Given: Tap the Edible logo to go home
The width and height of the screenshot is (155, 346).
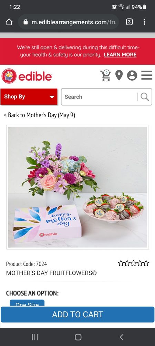Looking at the screenshot, I should pos(27,76).
